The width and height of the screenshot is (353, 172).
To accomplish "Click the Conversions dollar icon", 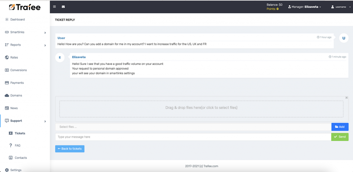I will [x=7, y=70].
